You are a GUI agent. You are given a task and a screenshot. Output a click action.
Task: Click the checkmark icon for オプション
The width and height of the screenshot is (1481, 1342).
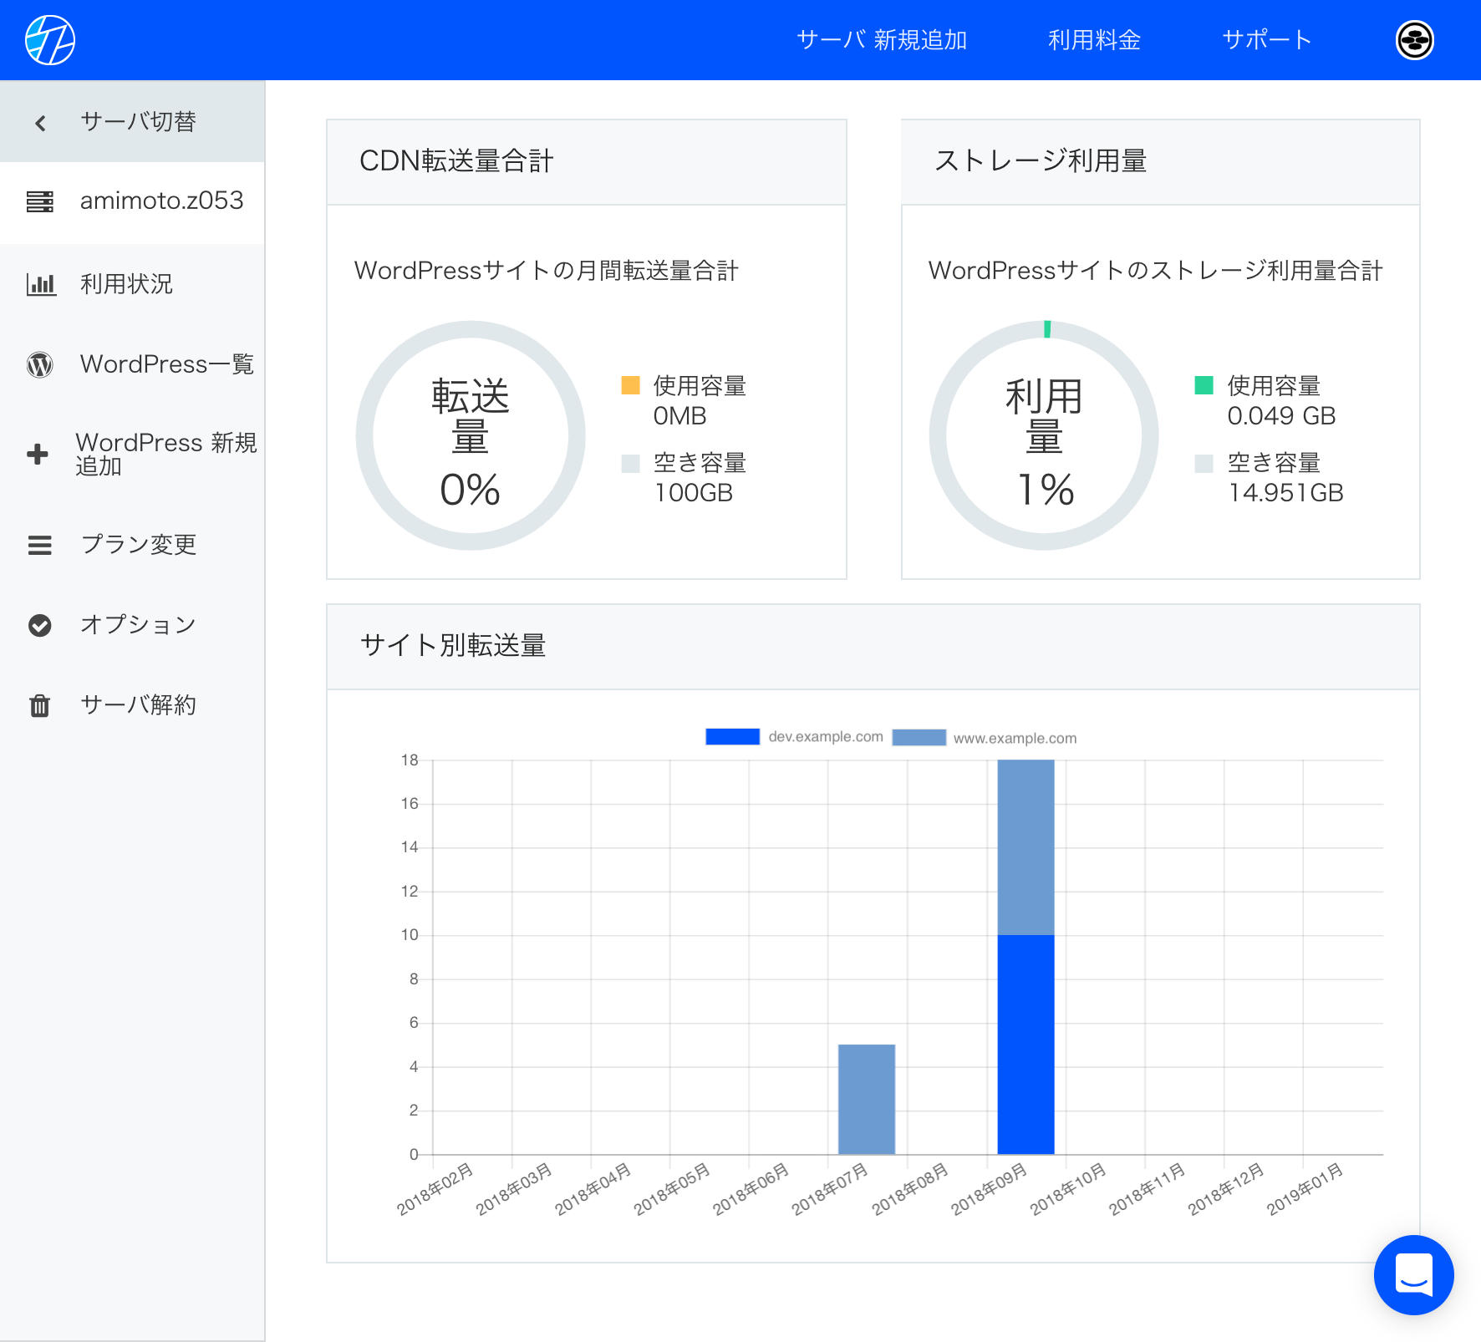pos(40,625)
